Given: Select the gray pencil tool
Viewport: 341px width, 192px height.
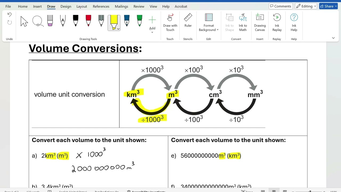Looking at the screenshot, I should pyautogui.click(x=101, y=21).
